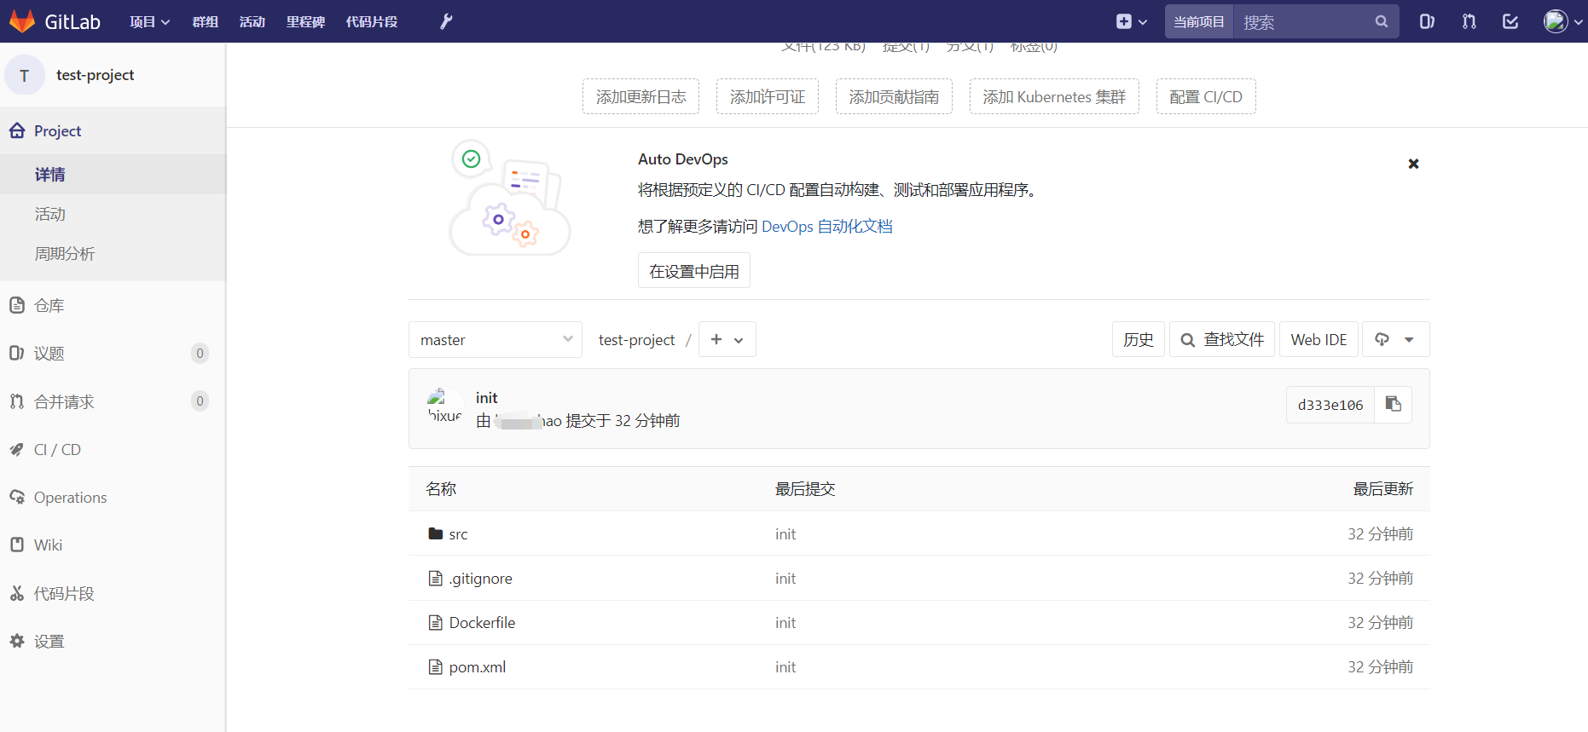Click 添加更新日志 button
This screenshot has height=732, width=1588.
pos(640,96)
